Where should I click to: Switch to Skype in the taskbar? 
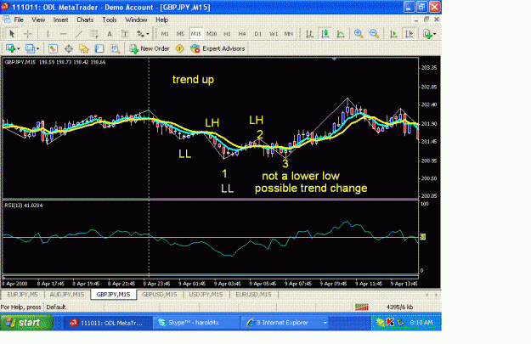click(x=196, y=323)
